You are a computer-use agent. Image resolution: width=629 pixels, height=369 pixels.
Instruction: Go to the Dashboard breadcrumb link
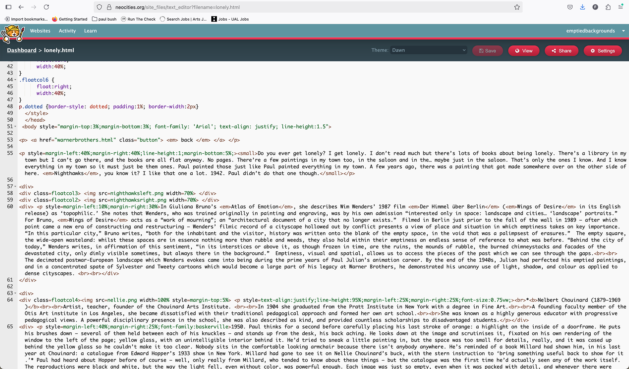[22, 50]
